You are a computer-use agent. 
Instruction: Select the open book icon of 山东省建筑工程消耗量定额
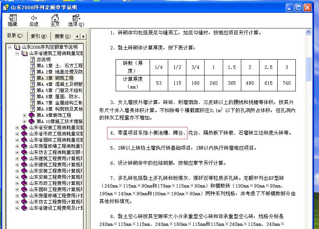pos(24,53)
